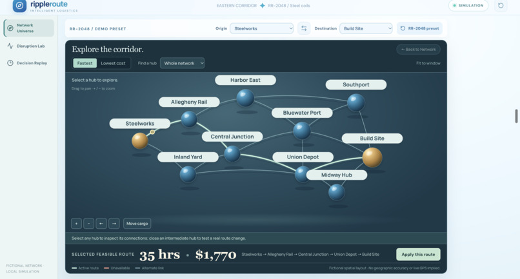This screenshot has width=520, height=279.
Task: Apply this route
Action: point(418,254)
